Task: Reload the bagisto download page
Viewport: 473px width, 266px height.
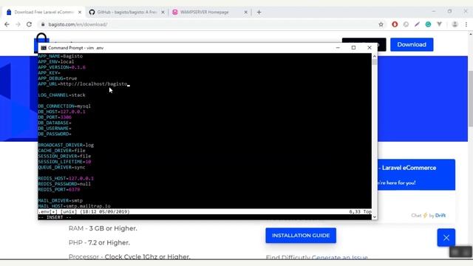Action: click(x=29, y=24)
